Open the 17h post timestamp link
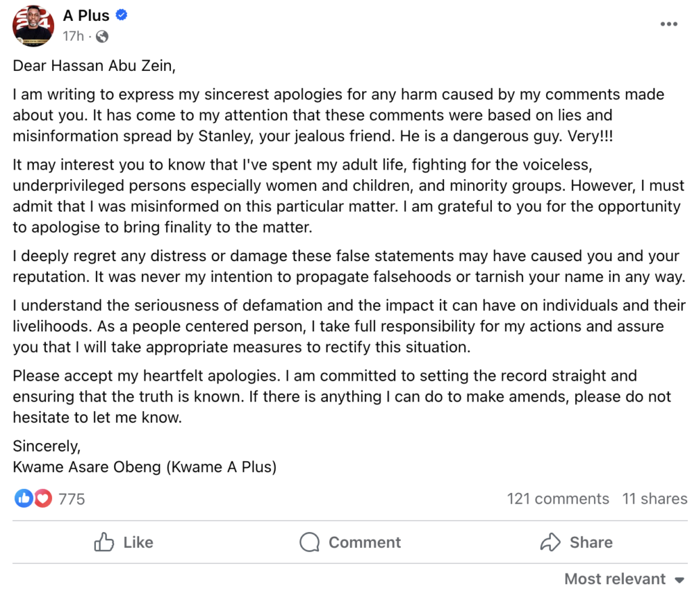692x591 pixels. click(73, 37)
